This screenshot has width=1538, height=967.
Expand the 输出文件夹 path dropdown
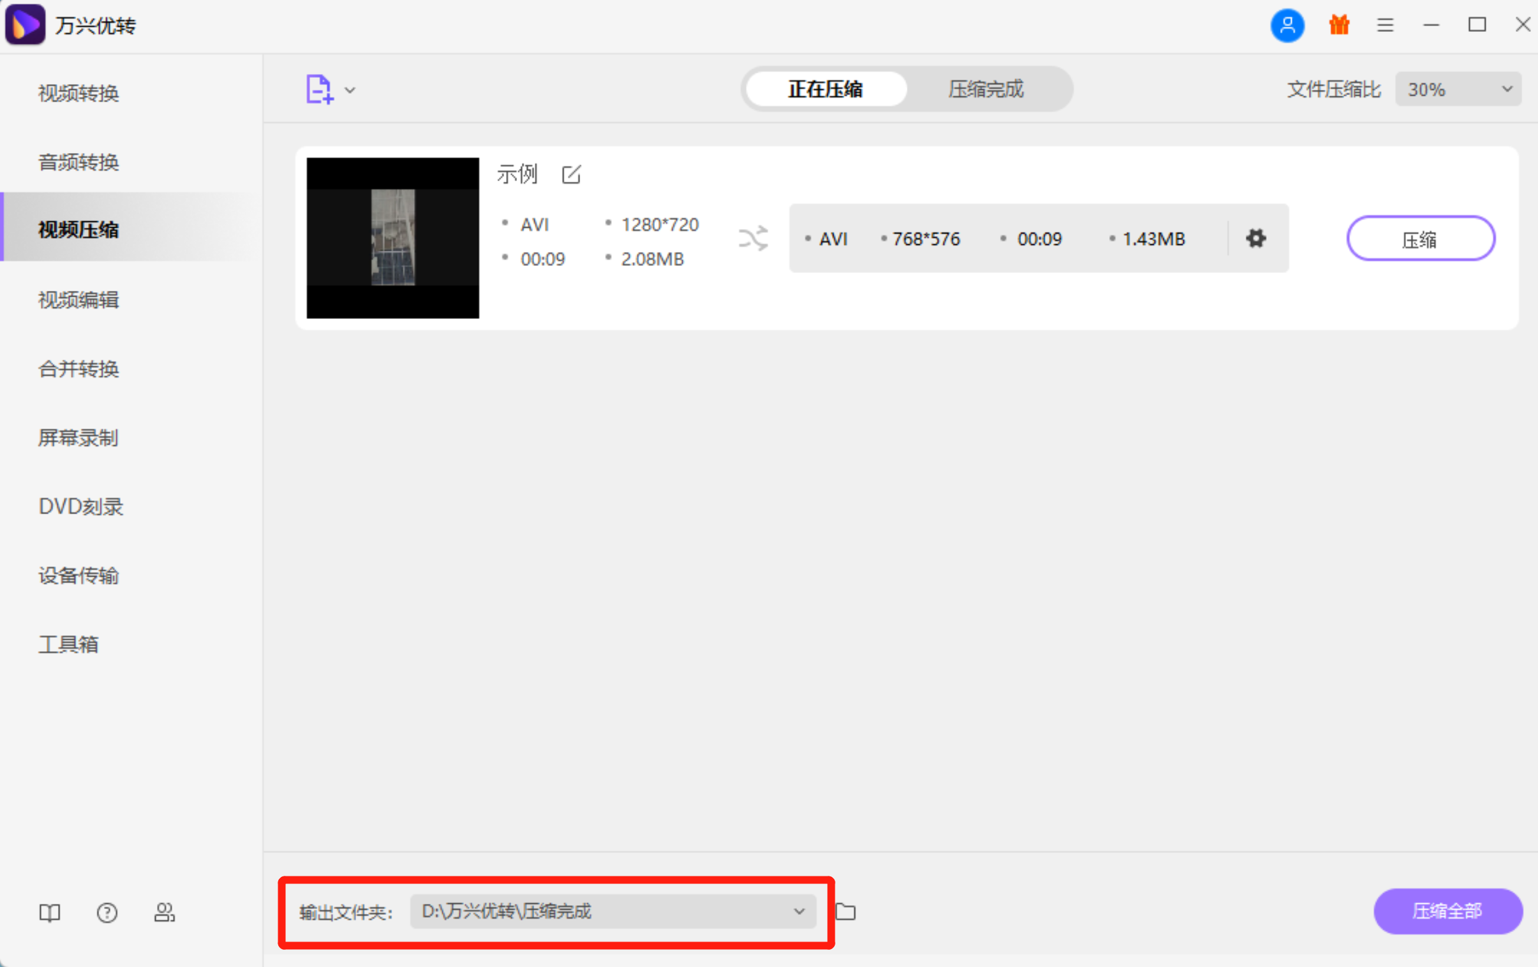tap(799, 912)
